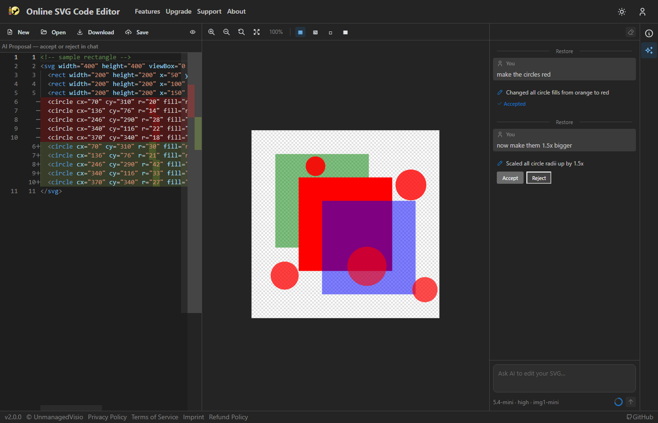Open the Upgrade menu item
This screenshot has width=658, height=423.
[x=179, y=11]
